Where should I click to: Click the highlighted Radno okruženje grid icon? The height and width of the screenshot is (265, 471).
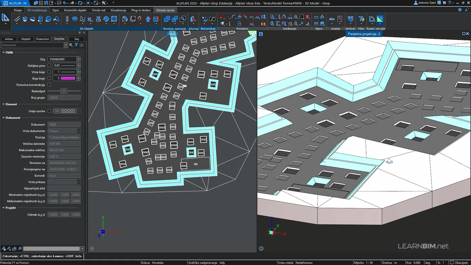click(x=380, y=19)
